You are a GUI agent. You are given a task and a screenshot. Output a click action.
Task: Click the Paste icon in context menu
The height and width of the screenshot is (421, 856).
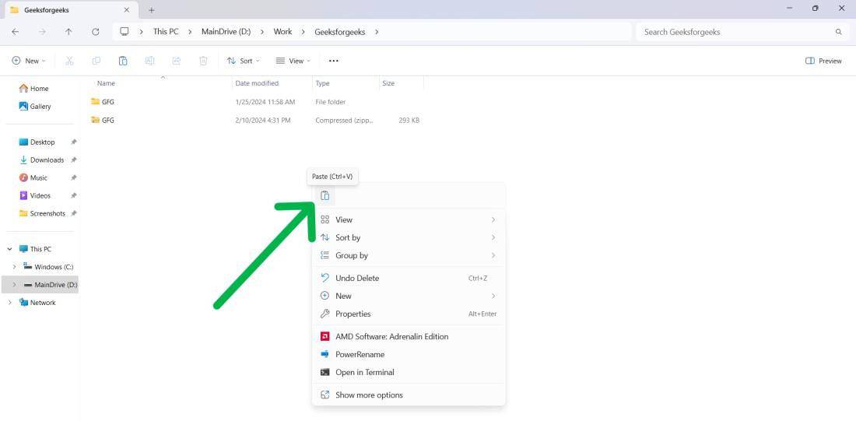tap(325, 195)
